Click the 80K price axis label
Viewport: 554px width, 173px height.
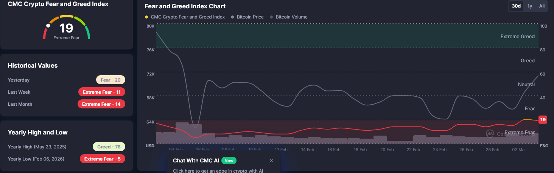[x=150, y=26]
